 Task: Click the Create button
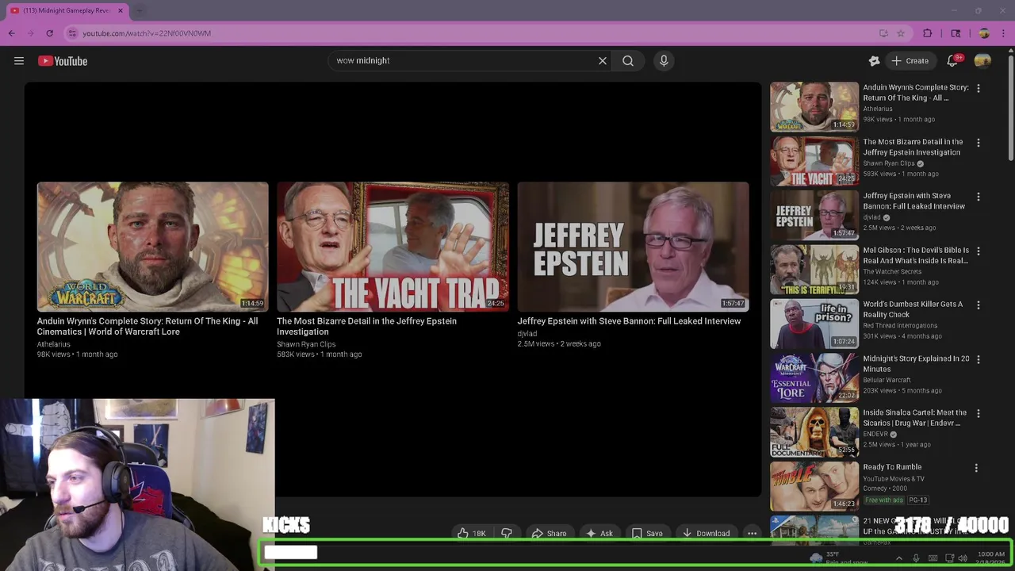[910, 60]
